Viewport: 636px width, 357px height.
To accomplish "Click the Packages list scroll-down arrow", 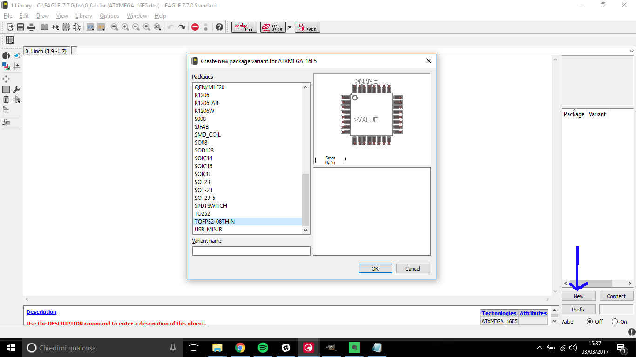I will 306,230.
